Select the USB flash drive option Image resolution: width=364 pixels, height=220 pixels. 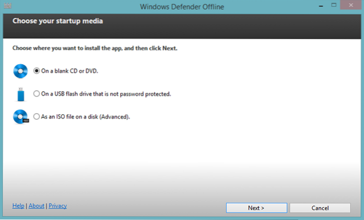(37, 94)
